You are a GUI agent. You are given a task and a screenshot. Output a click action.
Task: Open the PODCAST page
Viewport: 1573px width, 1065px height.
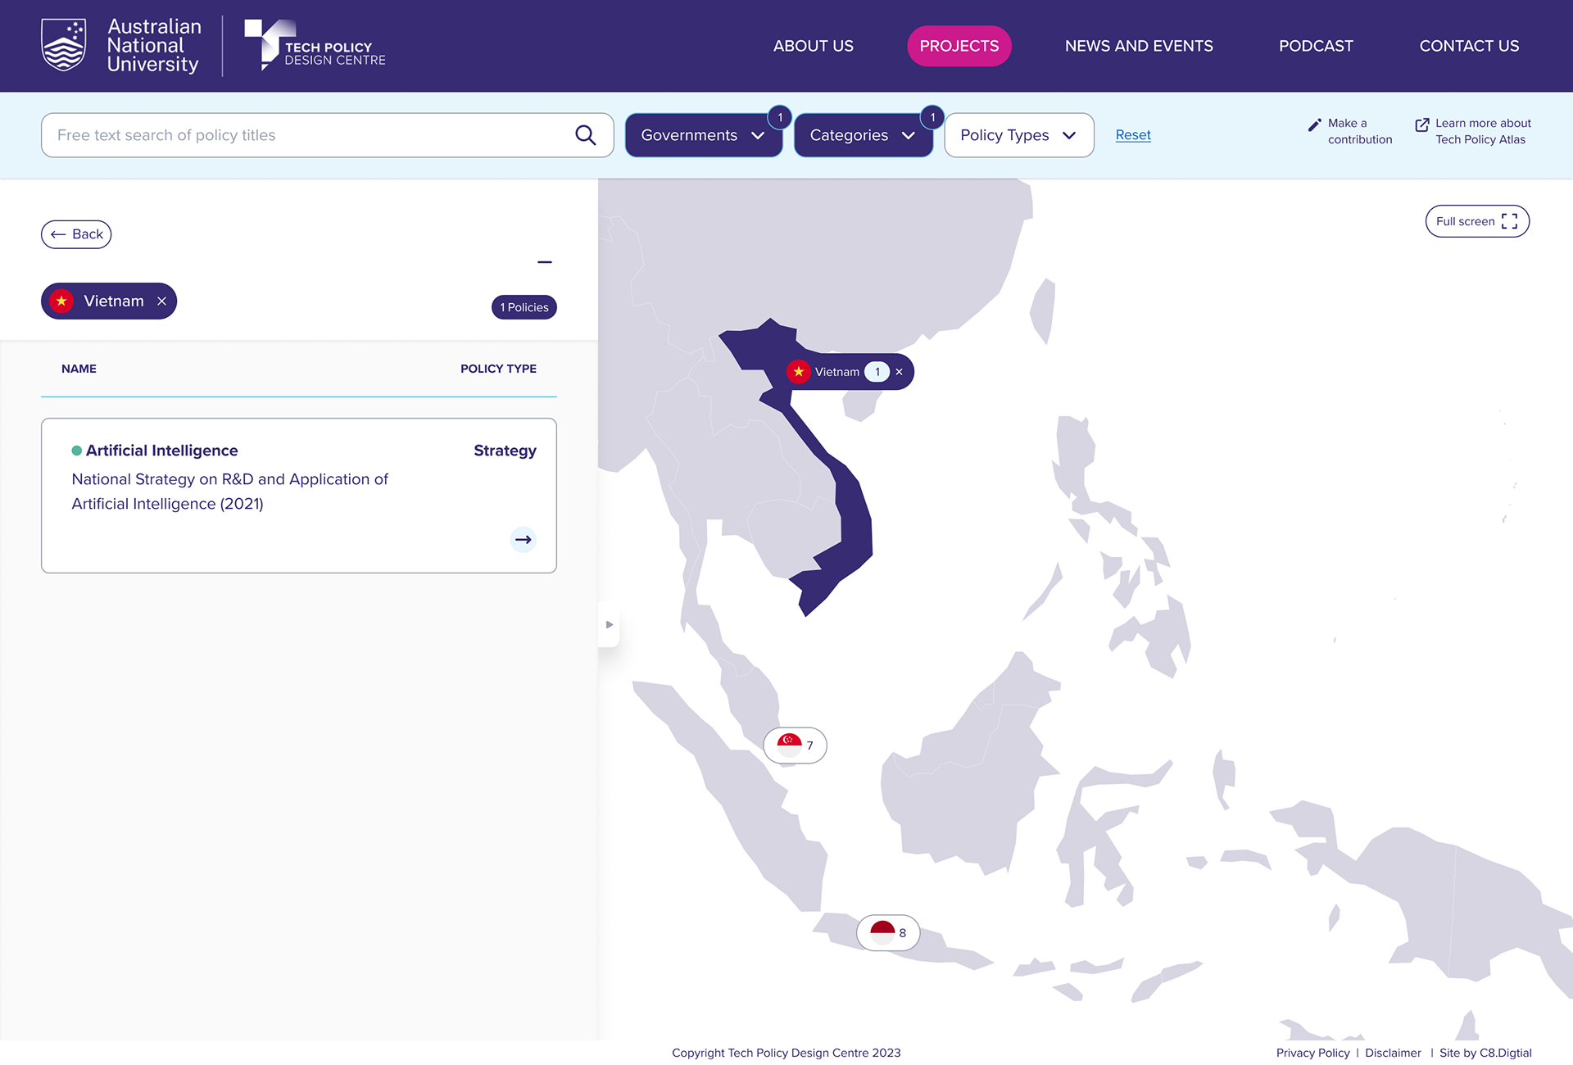click(1316, 46)
